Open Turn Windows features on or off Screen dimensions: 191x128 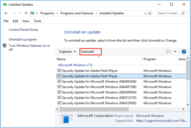tap(30, 48)
